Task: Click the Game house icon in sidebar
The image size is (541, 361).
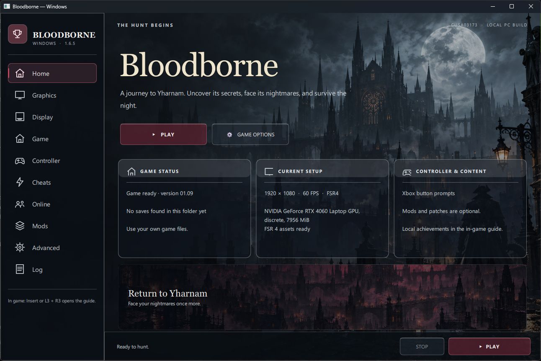Action: 20,139
